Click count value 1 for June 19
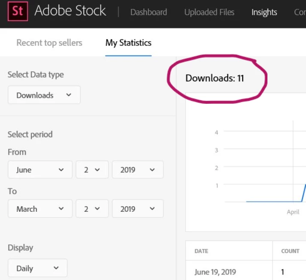The image size is (306, 280). (x=282, y=272)
